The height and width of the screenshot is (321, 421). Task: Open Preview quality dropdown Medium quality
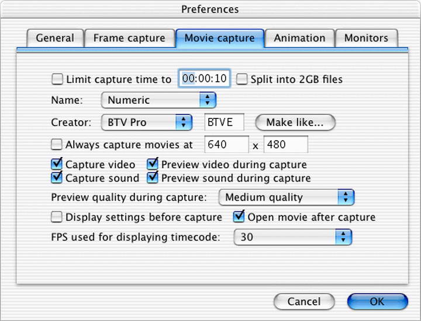pos(287,197)
